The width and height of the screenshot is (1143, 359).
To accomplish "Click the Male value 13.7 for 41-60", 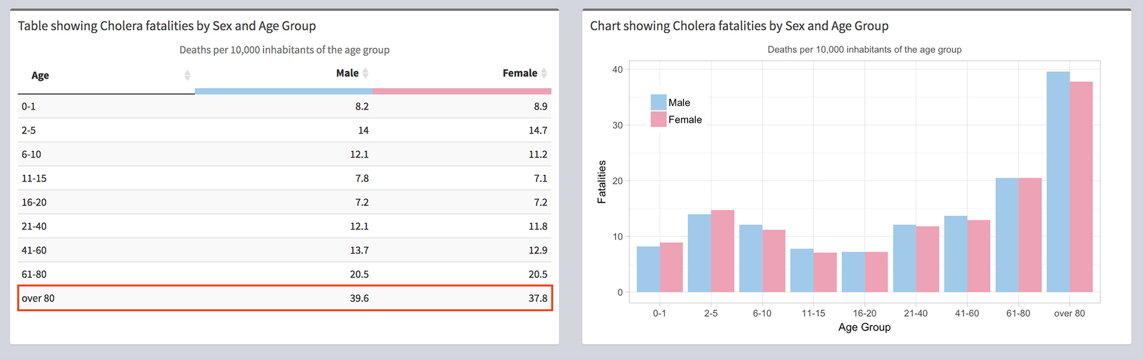I will point(359,251).
